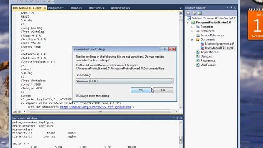Screen dimensions: 263x148
Task: Click the Solution Explorer Properties toolbar icon
Action: pyautogui.click(x=188, y=13)
